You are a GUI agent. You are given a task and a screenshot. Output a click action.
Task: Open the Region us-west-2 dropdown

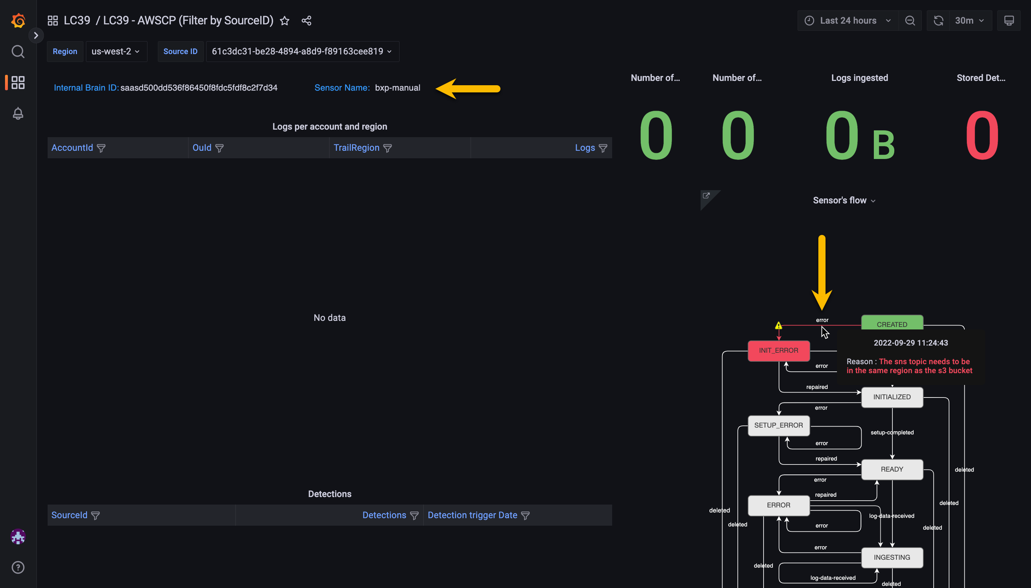click(x=116, y=51)
